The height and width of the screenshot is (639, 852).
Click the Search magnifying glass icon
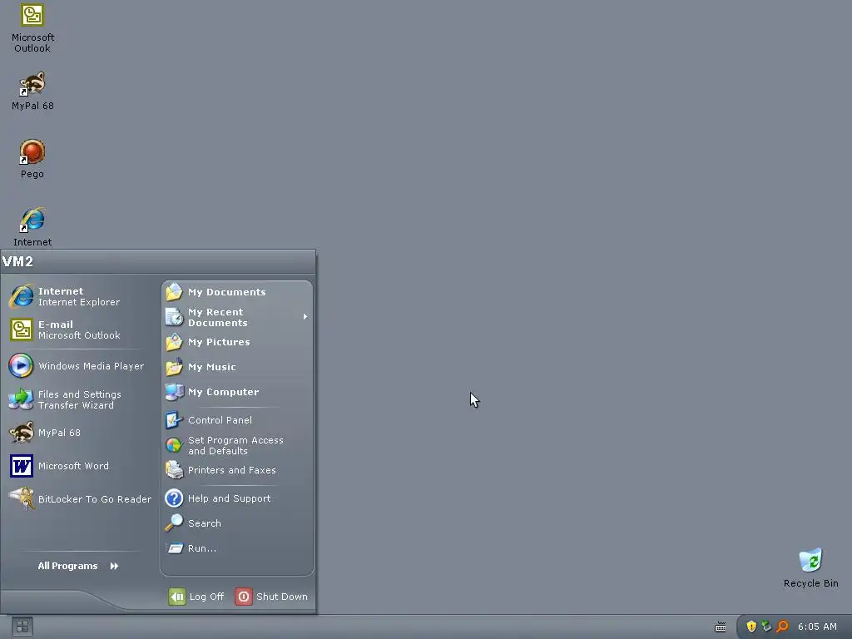[174, 523]
